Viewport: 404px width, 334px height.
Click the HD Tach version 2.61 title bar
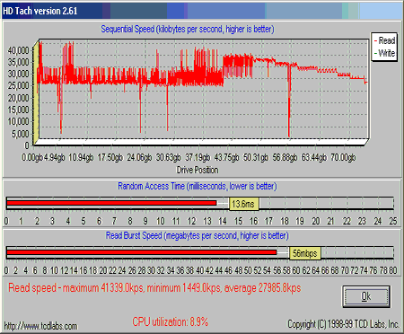point(202,11)
